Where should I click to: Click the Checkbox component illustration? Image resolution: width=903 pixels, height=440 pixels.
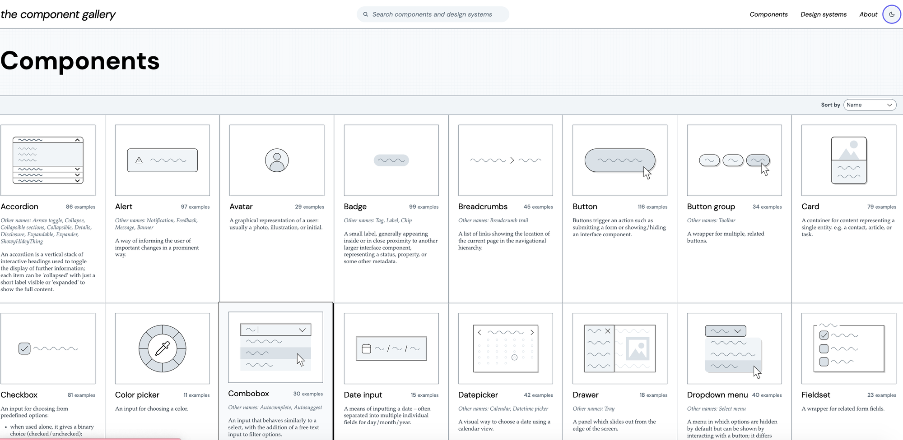click(x=48, y=348)
